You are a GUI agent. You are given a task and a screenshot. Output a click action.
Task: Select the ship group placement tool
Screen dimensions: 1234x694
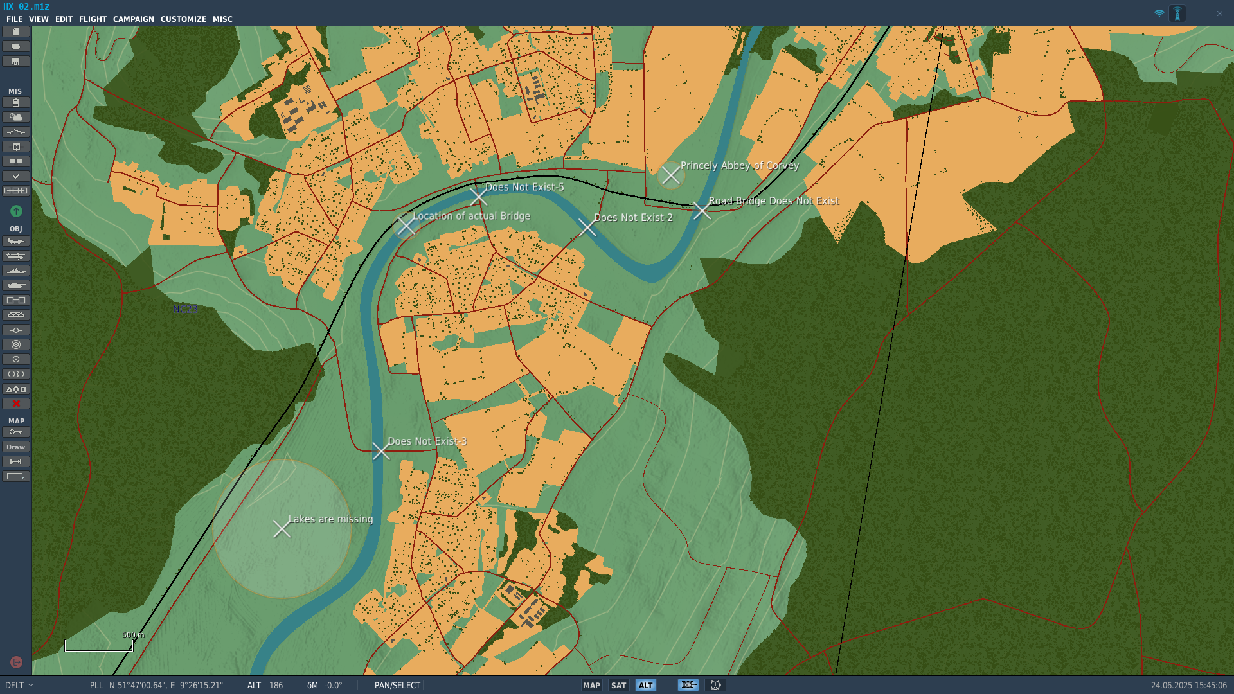(x=16, y=271)
